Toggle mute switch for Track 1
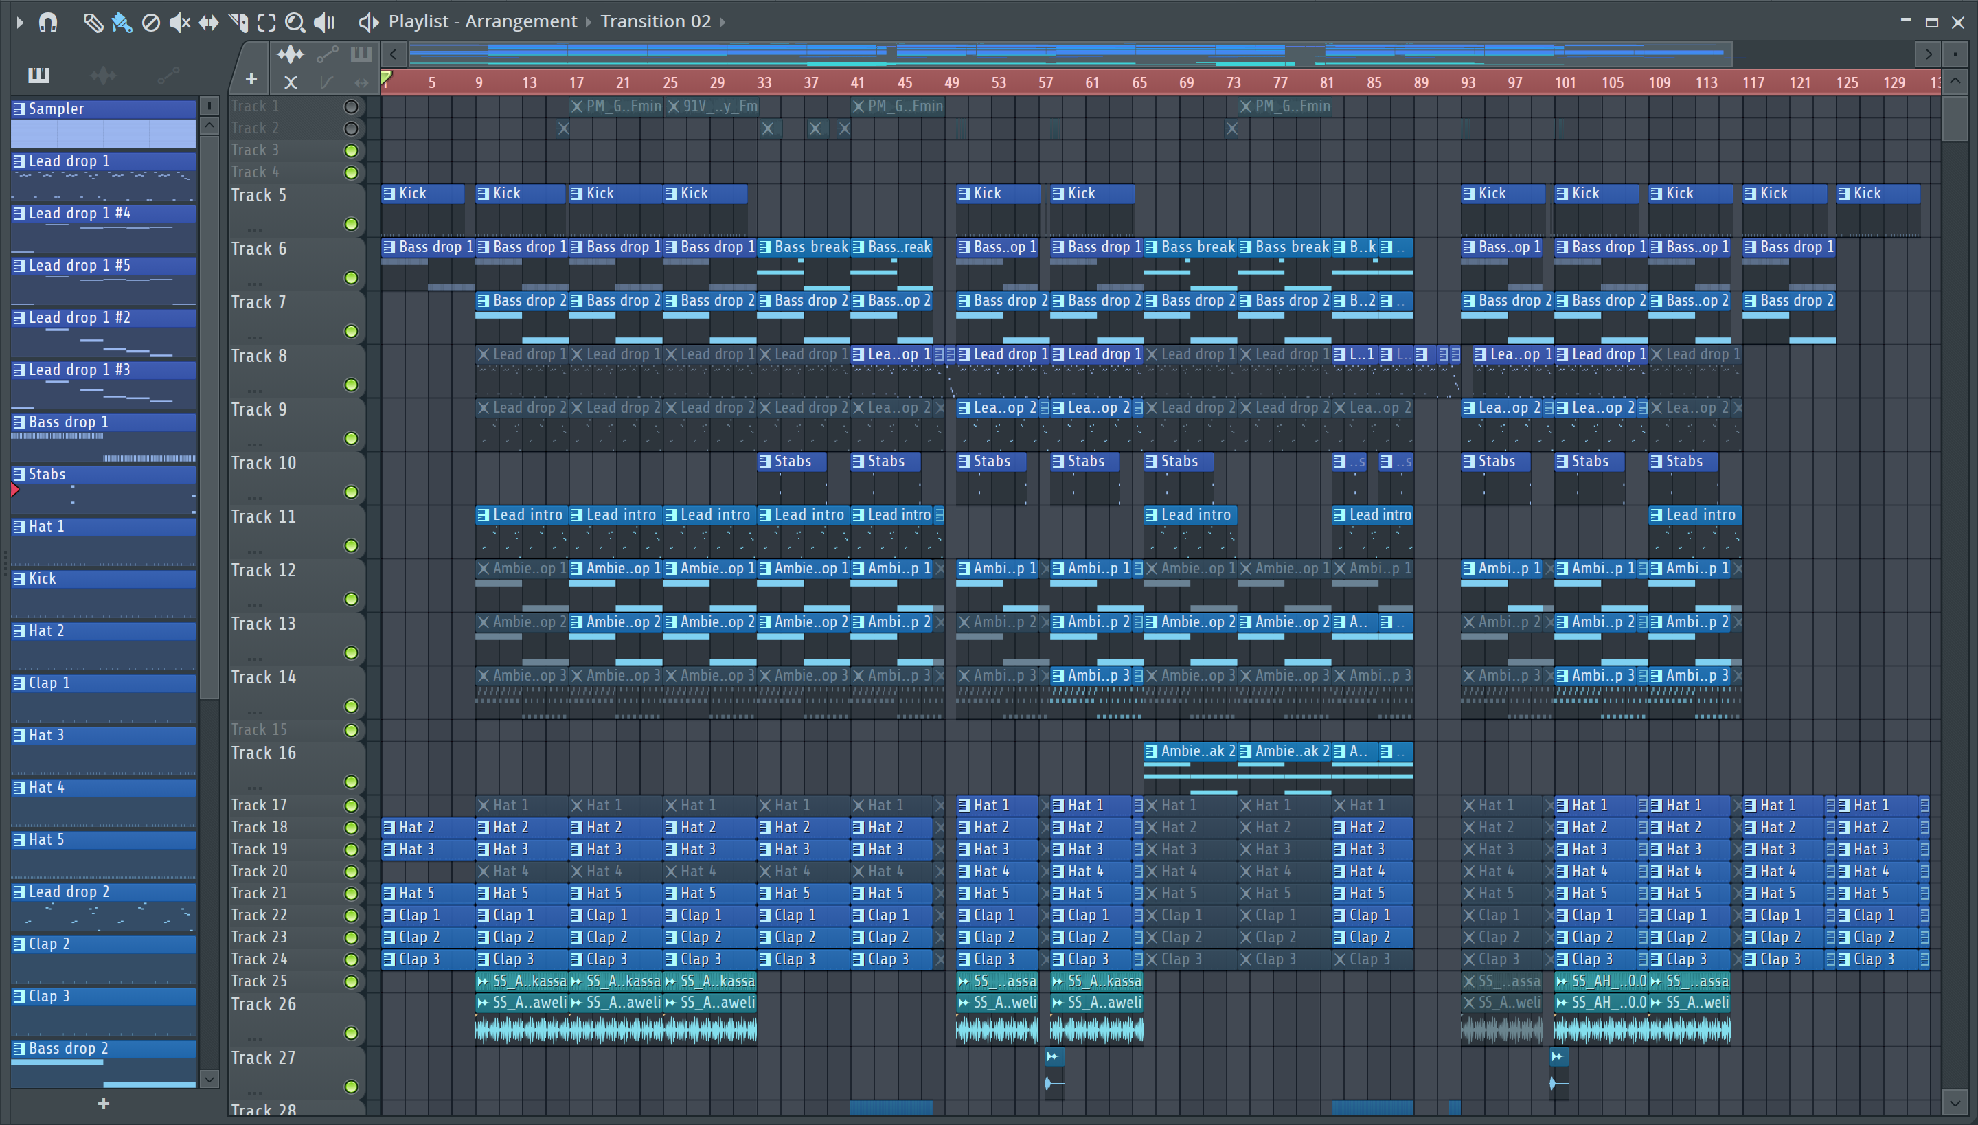 [351, 106]
